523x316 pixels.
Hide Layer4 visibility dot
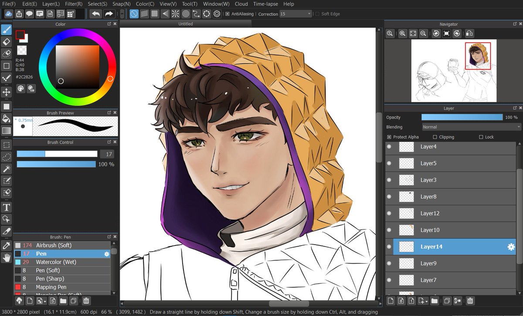click(x=389, y=147)
